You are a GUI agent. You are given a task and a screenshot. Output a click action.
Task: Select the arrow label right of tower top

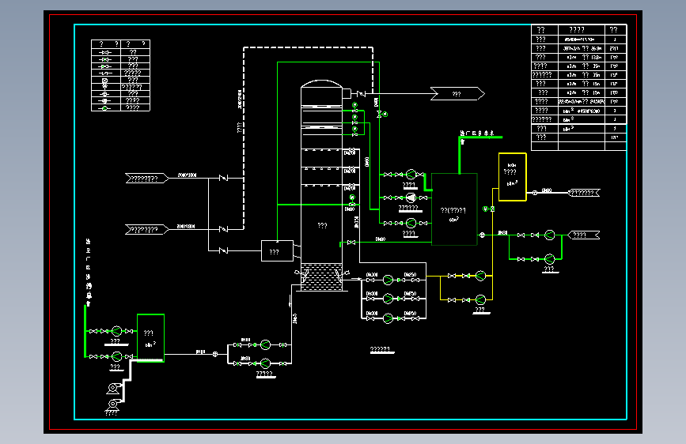(457, 94)
